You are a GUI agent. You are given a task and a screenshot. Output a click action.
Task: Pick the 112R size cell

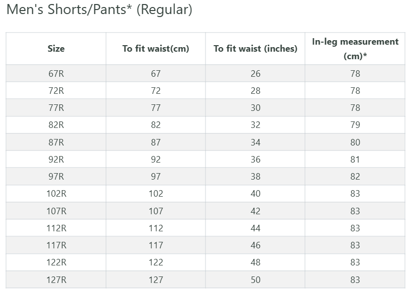tap(56, 228)
